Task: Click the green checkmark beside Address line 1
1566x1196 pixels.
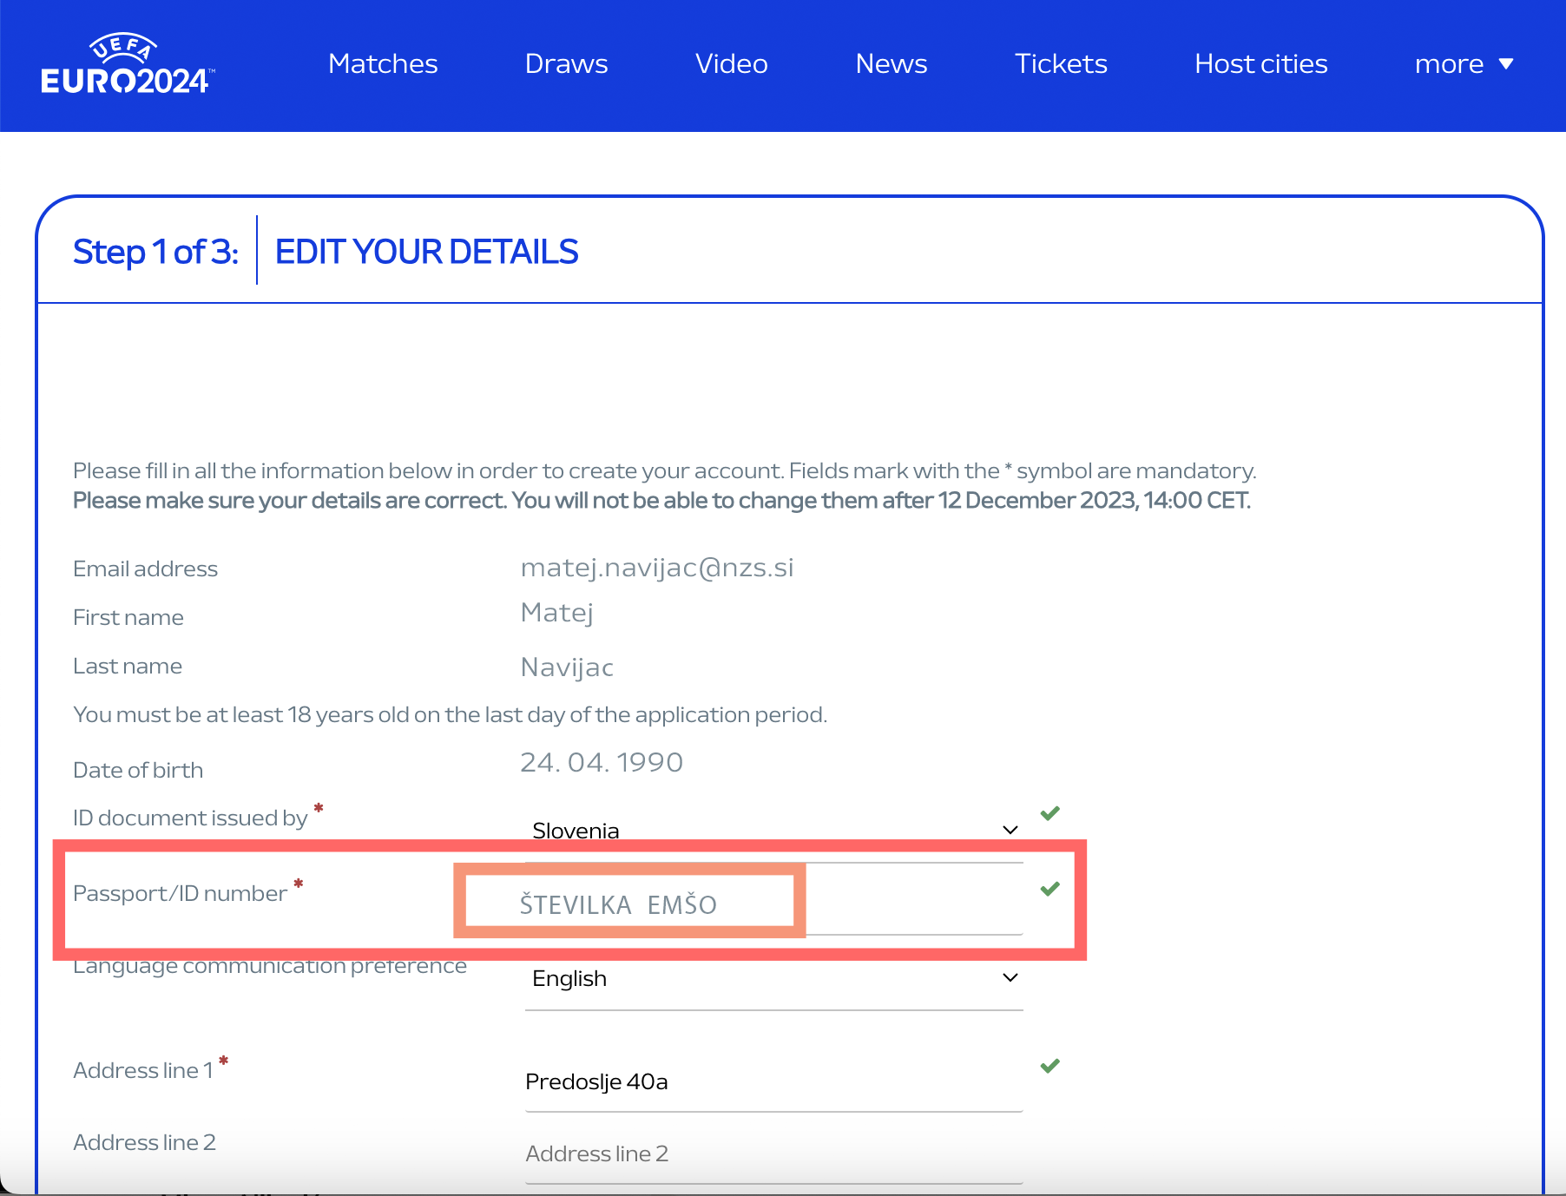Action: (1049, 1066)
